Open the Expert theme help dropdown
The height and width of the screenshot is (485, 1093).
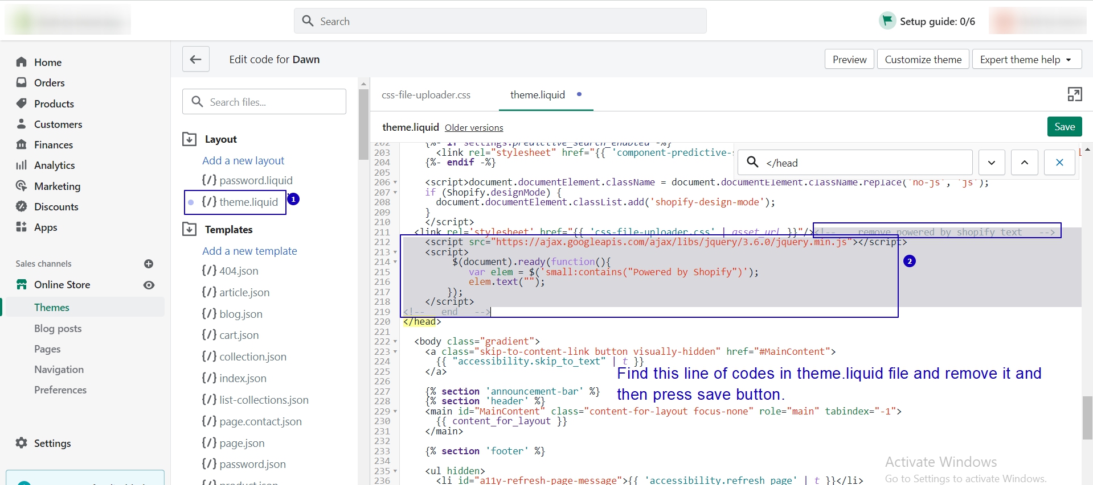click(x=1027, y=59)
